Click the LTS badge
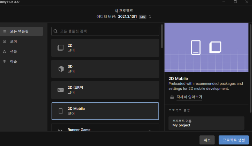Image resolution: width=252 pixels, height=146 pixels. [x=143, y=17]
